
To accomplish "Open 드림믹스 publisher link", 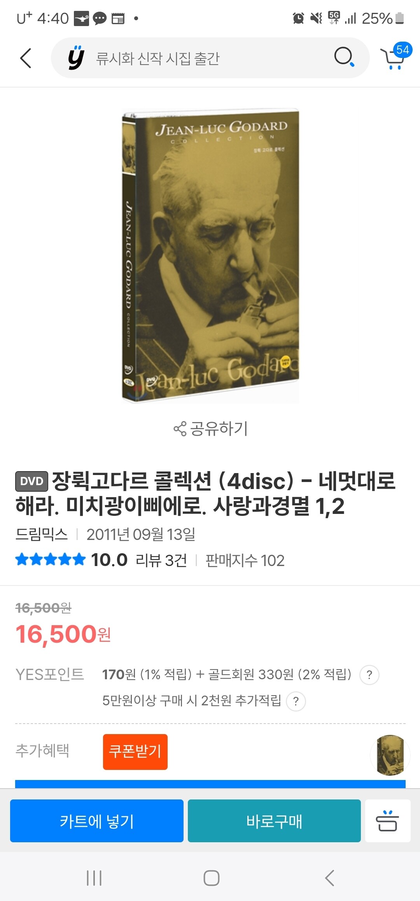I will tap(42, 535).
